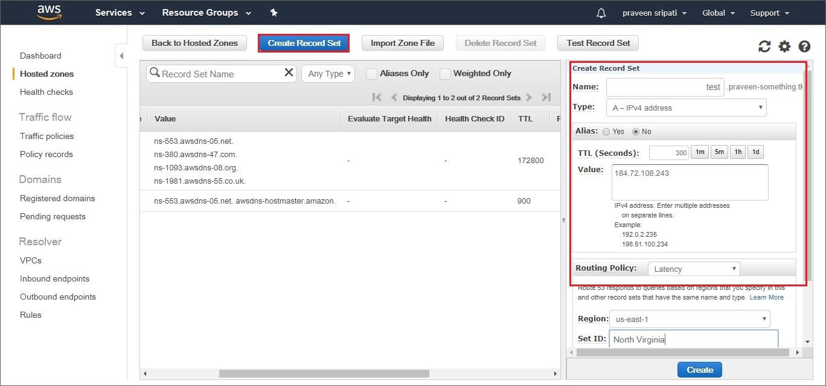
Task: Click Import Zone File button
Action: [402, 43]
